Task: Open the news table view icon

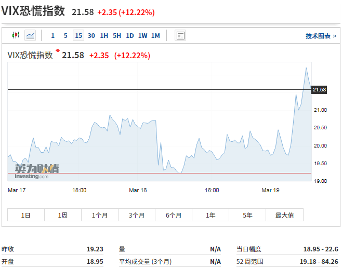Action: click(x=180, y=35)
